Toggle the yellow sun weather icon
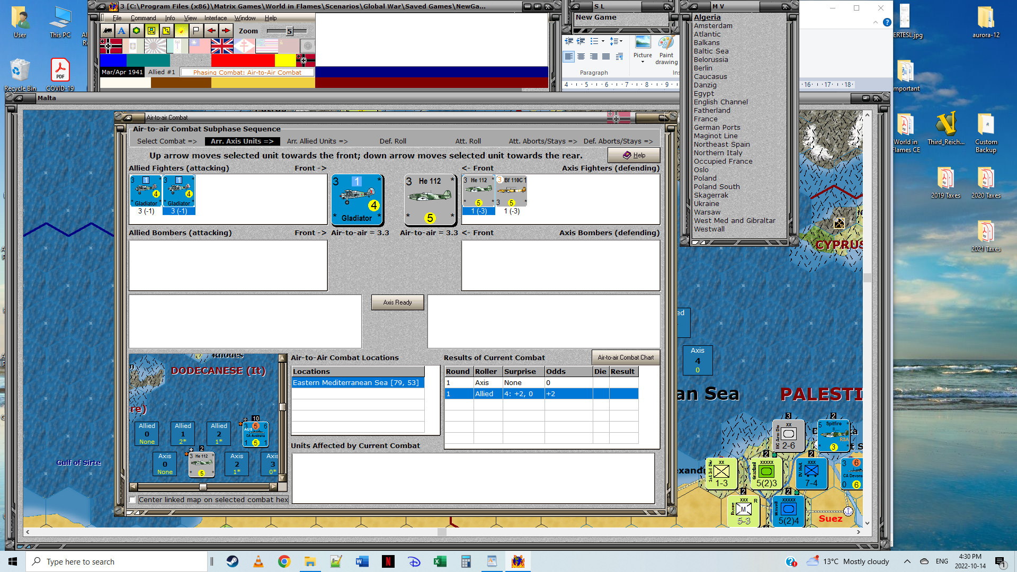This screenshot has width=1017, height=572. 181,31
